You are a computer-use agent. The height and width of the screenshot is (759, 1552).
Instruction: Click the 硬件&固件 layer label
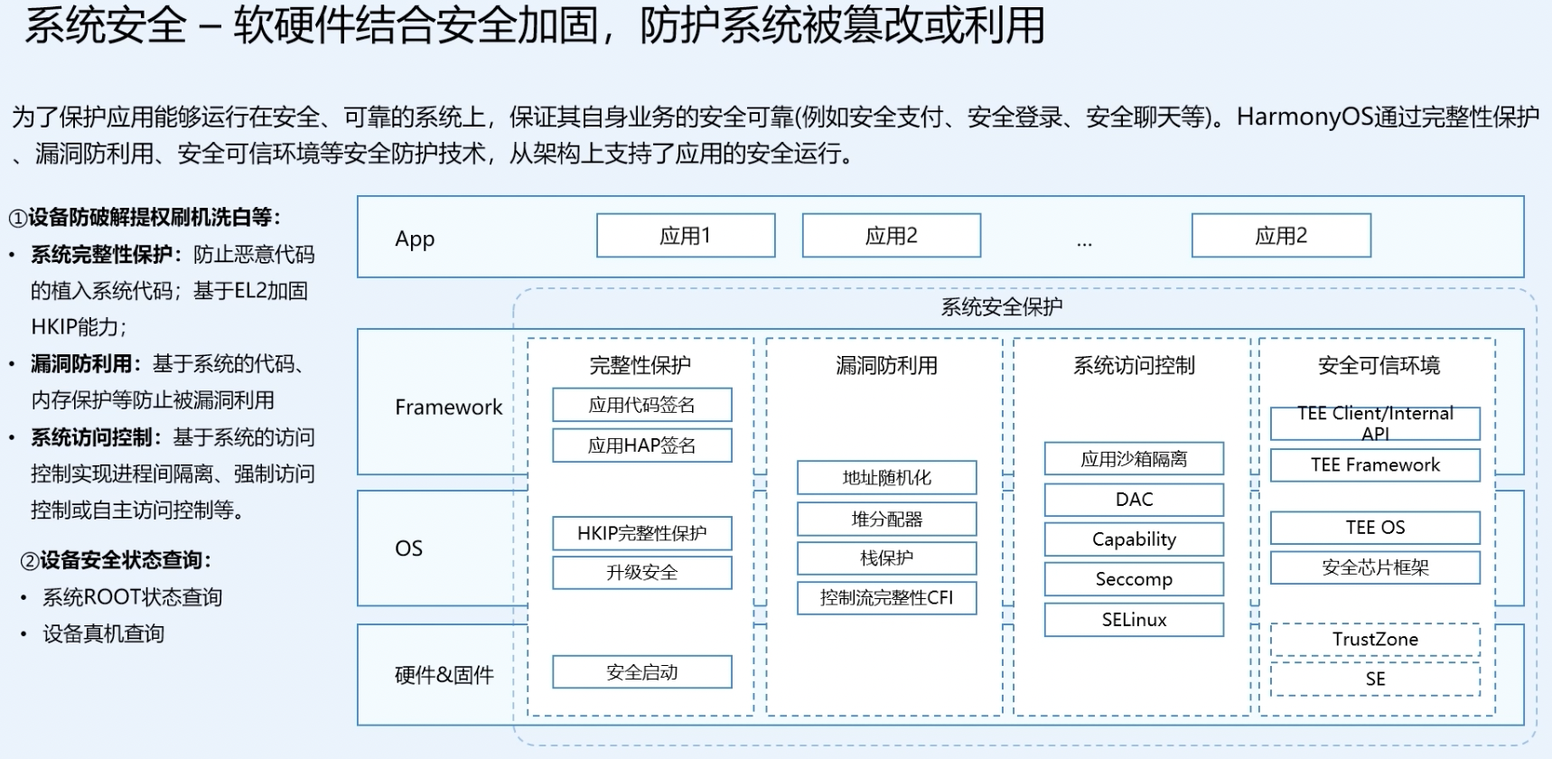[444, 675]
